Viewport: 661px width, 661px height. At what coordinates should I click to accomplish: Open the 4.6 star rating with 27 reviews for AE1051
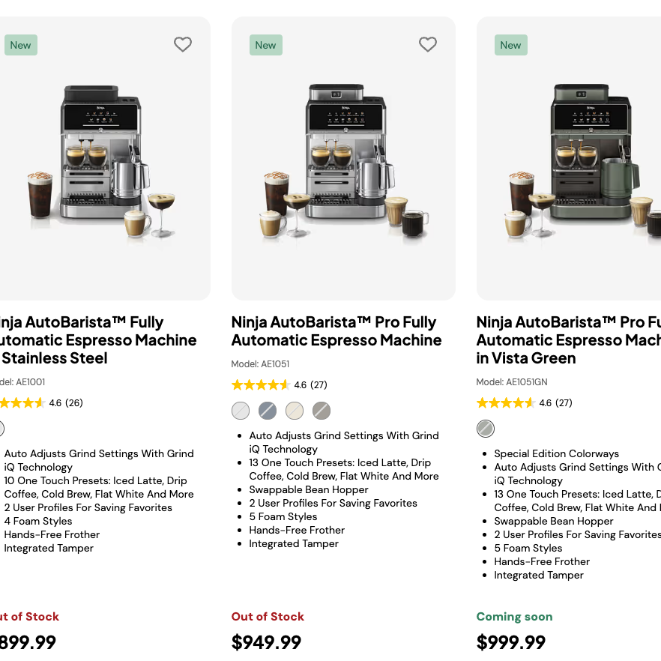coord(279,385)
